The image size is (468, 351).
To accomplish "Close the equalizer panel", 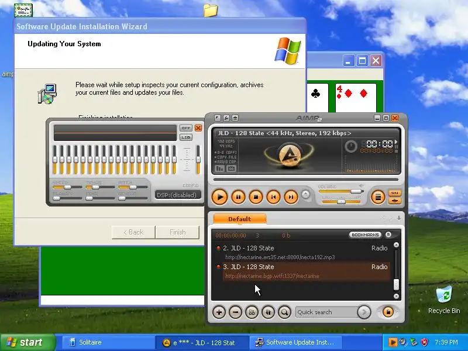I will (x=198, y=128).
